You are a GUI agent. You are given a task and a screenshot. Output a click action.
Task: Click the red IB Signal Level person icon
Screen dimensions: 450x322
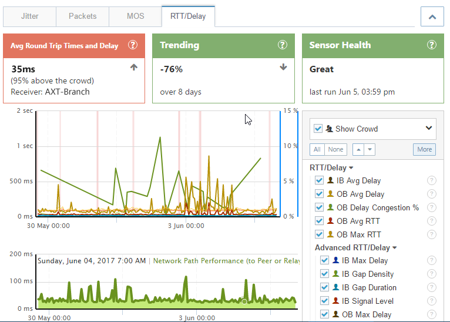(x=335, y=300)
